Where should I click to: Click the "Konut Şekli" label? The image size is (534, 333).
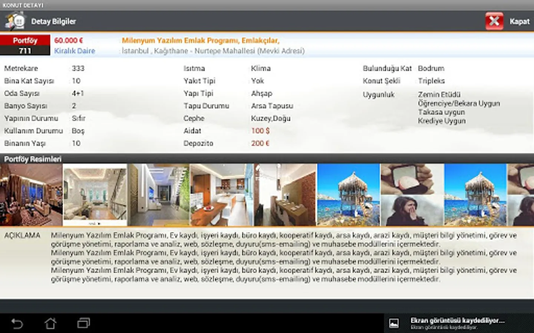381,81
